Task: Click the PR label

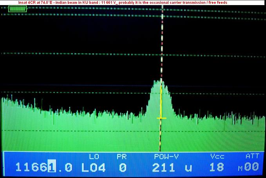Action: [x=121, y=156]
